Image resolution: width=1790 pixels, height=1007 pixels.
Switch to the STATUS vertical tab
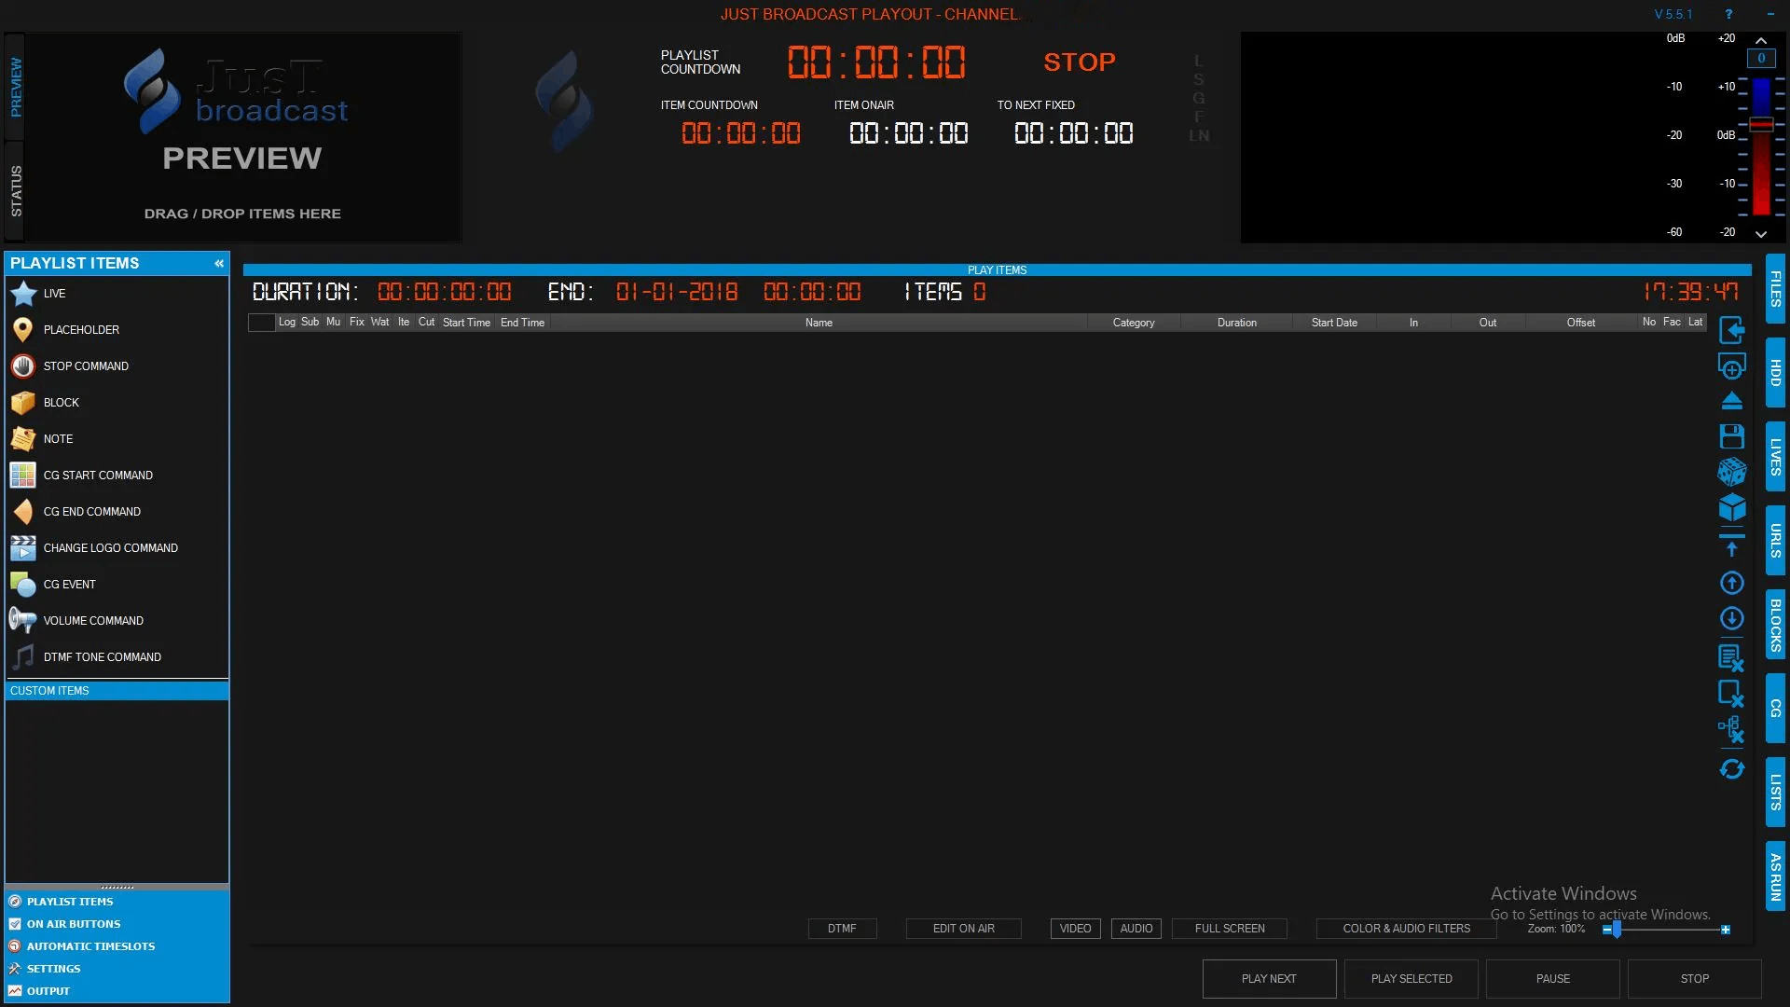15,191
